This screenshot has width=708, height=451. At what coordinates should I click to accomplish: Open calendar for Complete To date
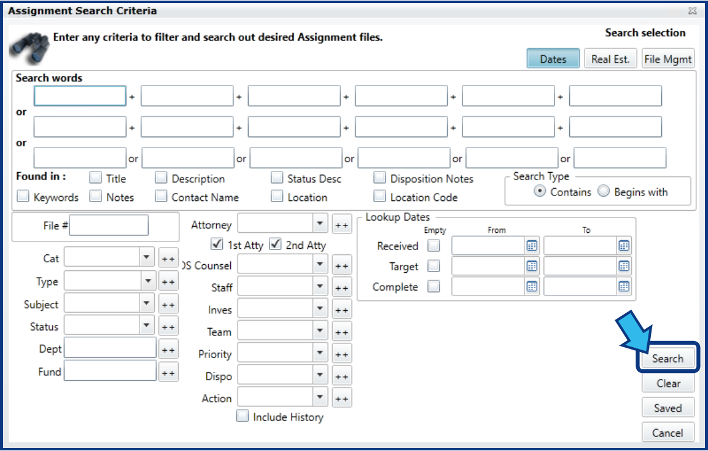point(624,286)
